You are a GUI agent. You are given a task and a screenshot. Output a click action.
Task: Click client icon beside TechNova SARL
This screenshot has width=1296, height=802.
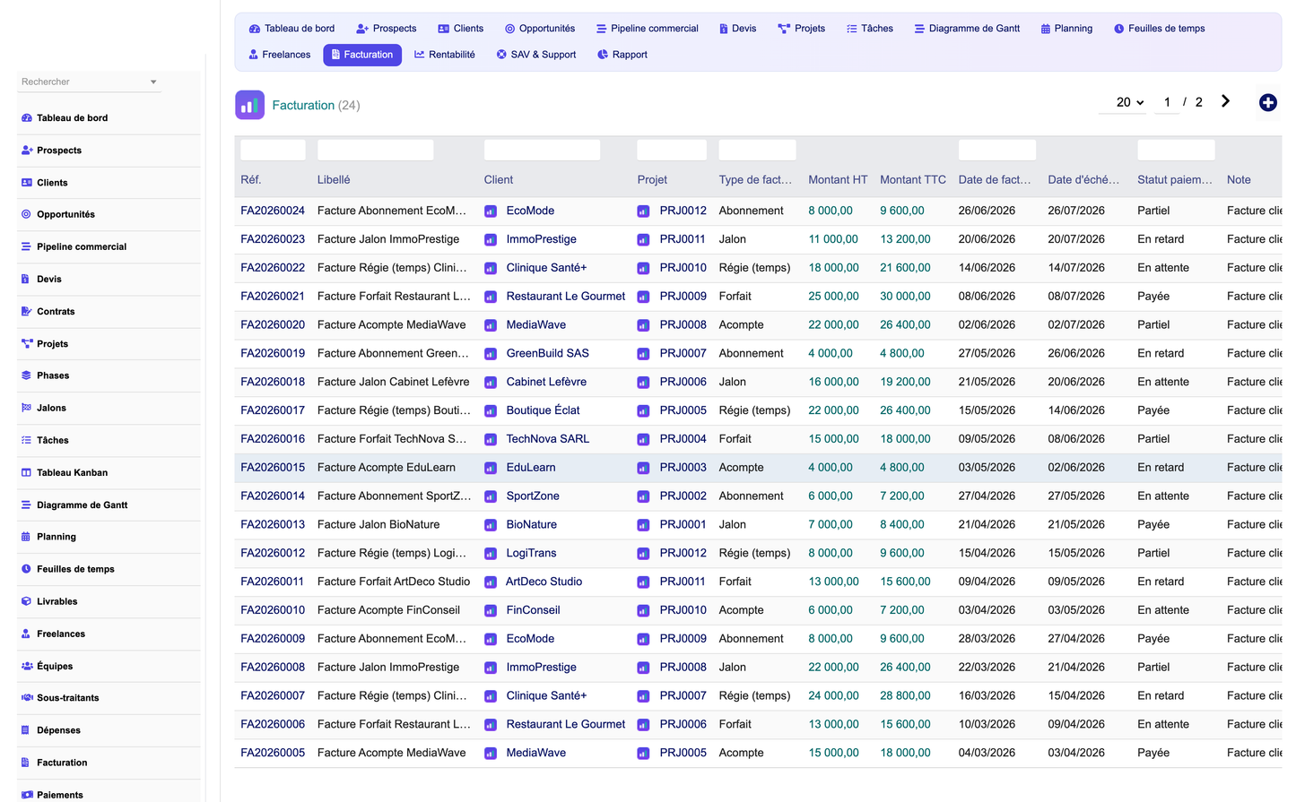pyautogui.click(x=491, y=440)
